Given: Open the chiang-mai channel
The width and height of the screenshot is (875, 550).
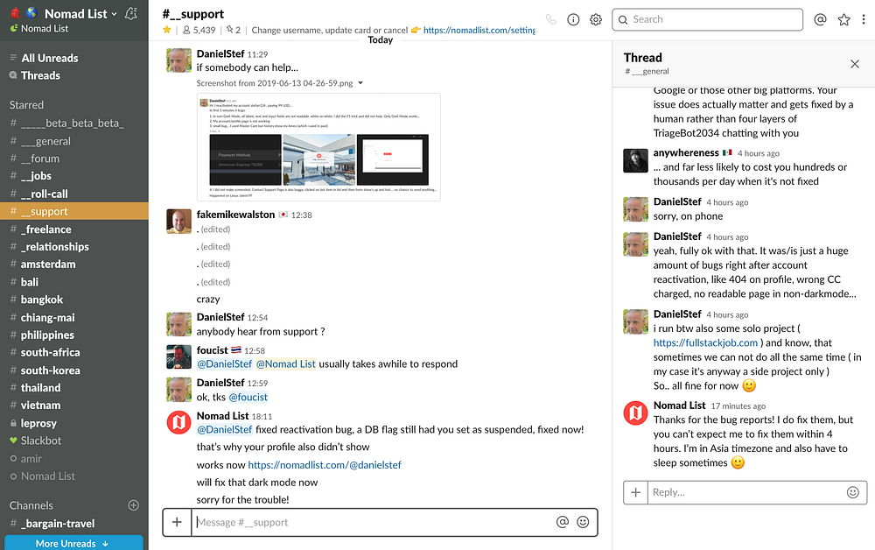Looking at the screenshot, I should click(x=74, y=317).
